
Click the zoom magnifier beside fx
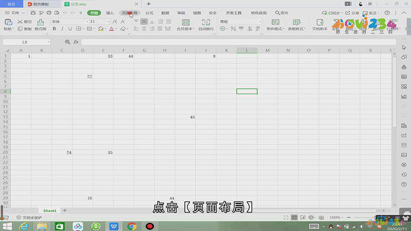[x=67, y=42]
